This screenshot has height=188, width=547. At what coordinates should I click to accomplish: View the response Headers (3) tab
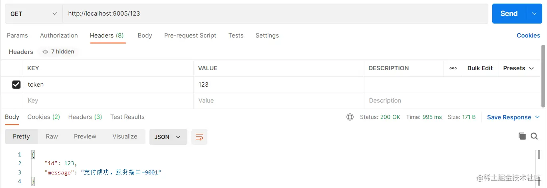pos(85,117)
